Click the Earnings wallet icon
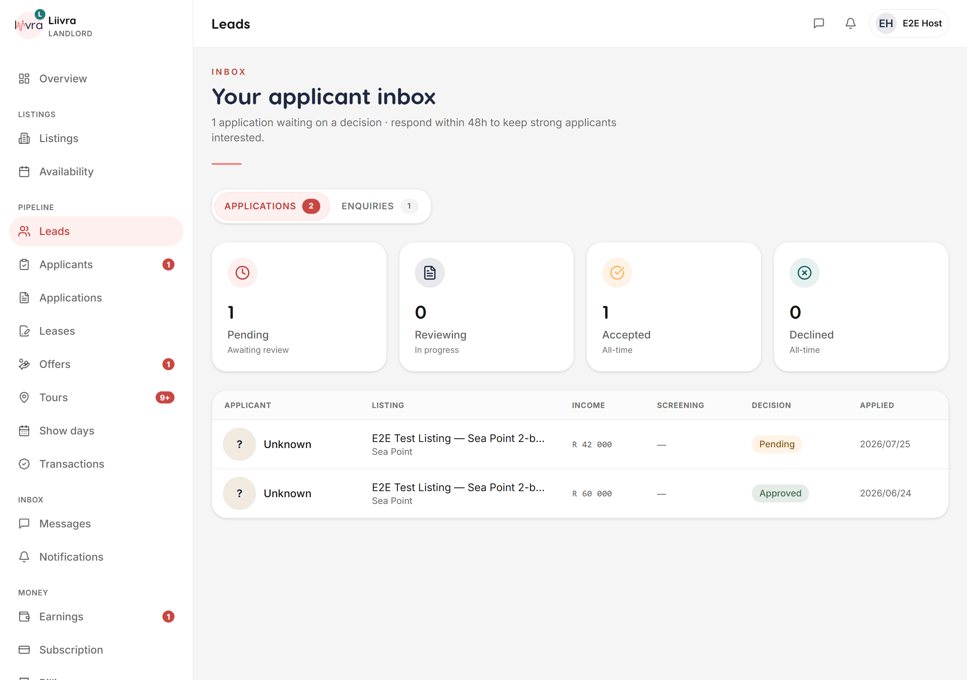The width and height of the screenshot is (967, 680). point(24,617)
